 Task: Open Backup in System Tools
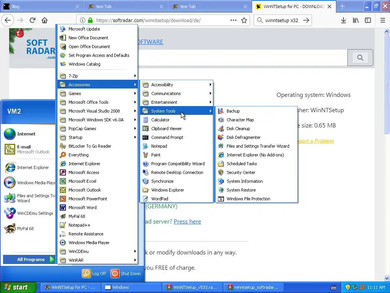tap(256, 111)
